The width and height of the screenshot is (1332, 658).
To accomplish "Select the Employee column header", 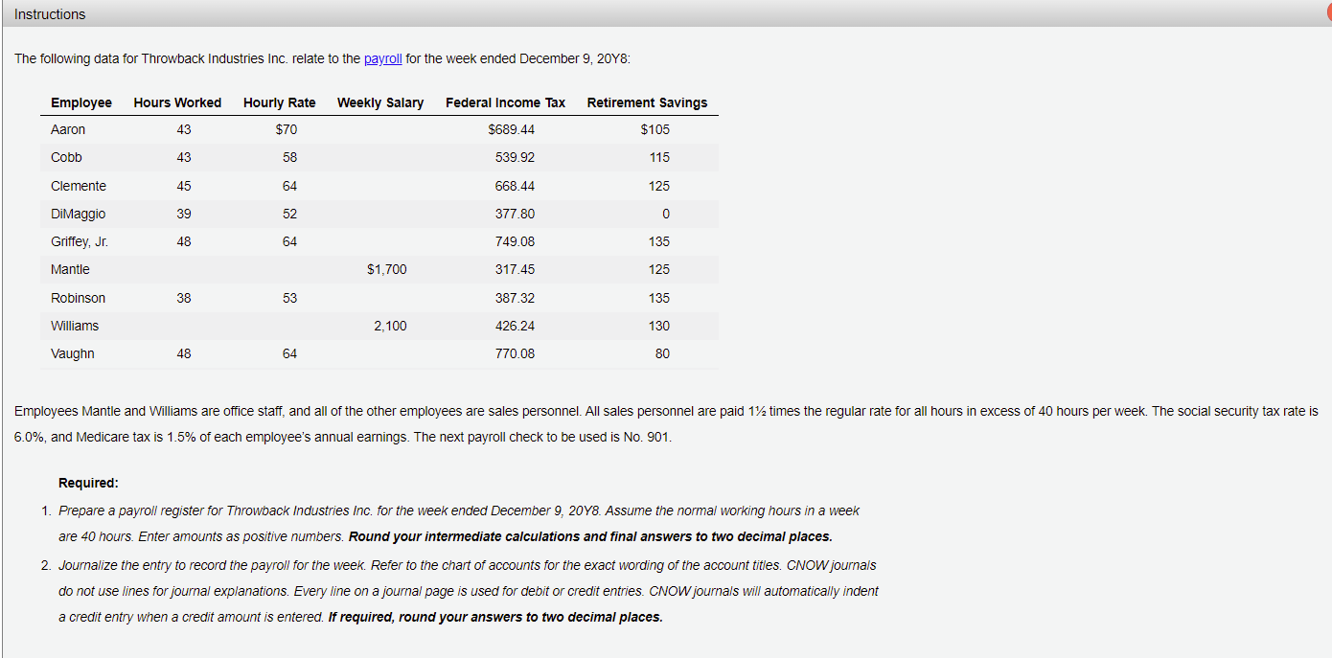I will (x=80, y=102).
